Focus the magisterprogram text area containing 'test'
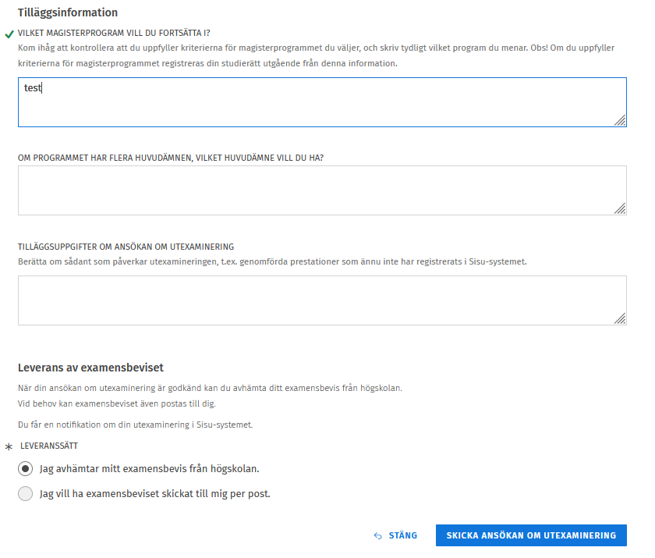655x558 pixels. coord(312,102)
